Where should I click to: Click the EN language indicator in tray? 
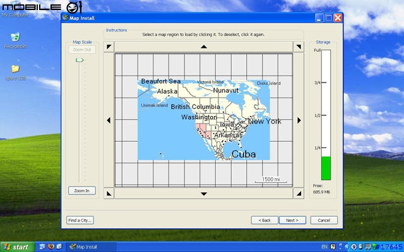(x=324, y=247)
